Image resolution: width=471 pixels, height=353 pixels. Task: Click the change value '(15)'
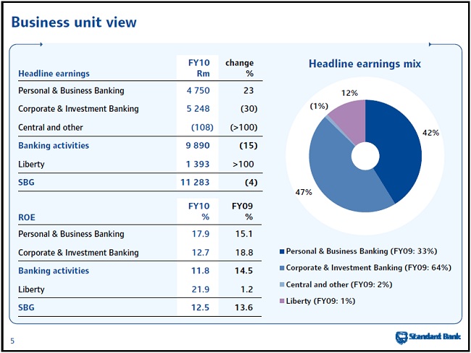coord(249,146)
